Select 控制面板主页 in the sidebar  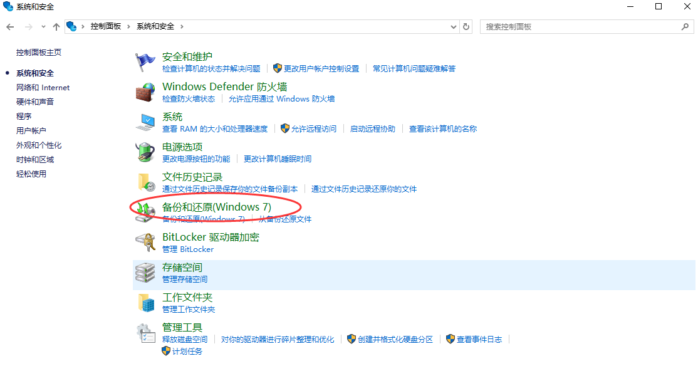(38, 52)
